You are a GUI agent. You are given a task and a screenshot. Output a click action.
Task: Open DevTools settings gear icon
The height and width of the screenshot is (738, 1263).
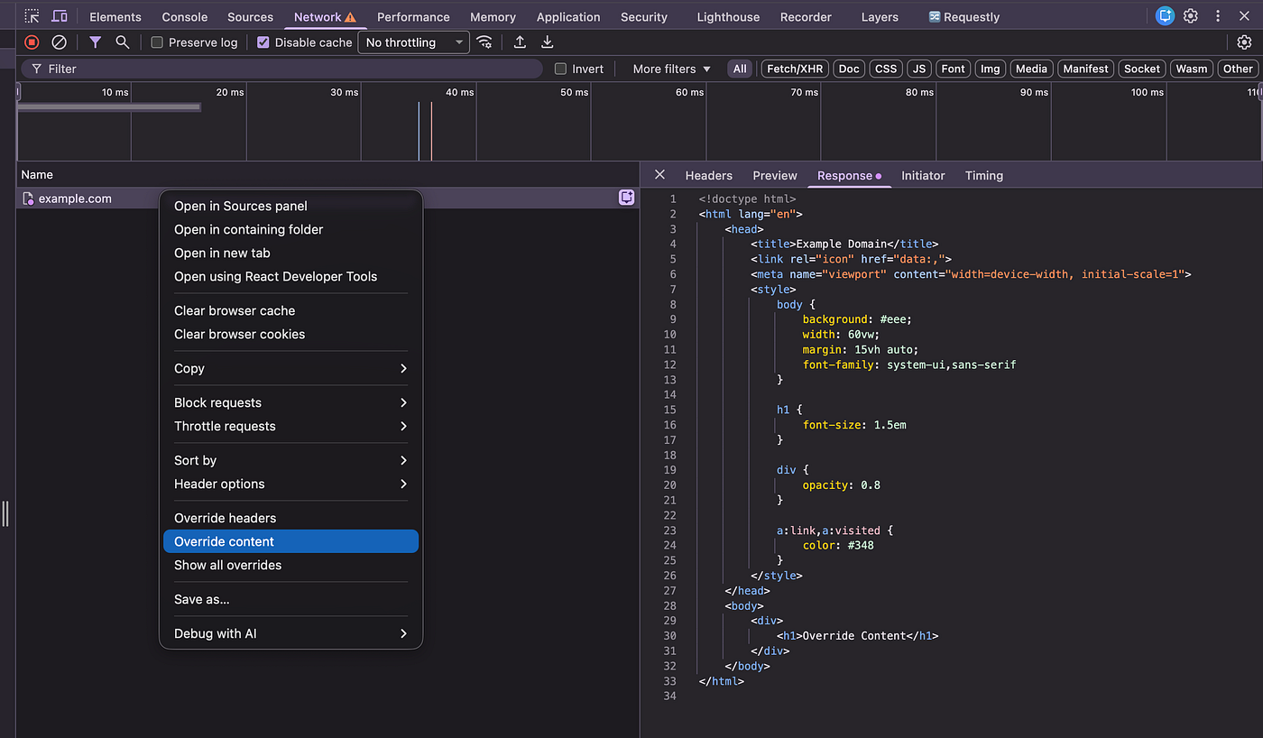click(x=1191, y=16)
